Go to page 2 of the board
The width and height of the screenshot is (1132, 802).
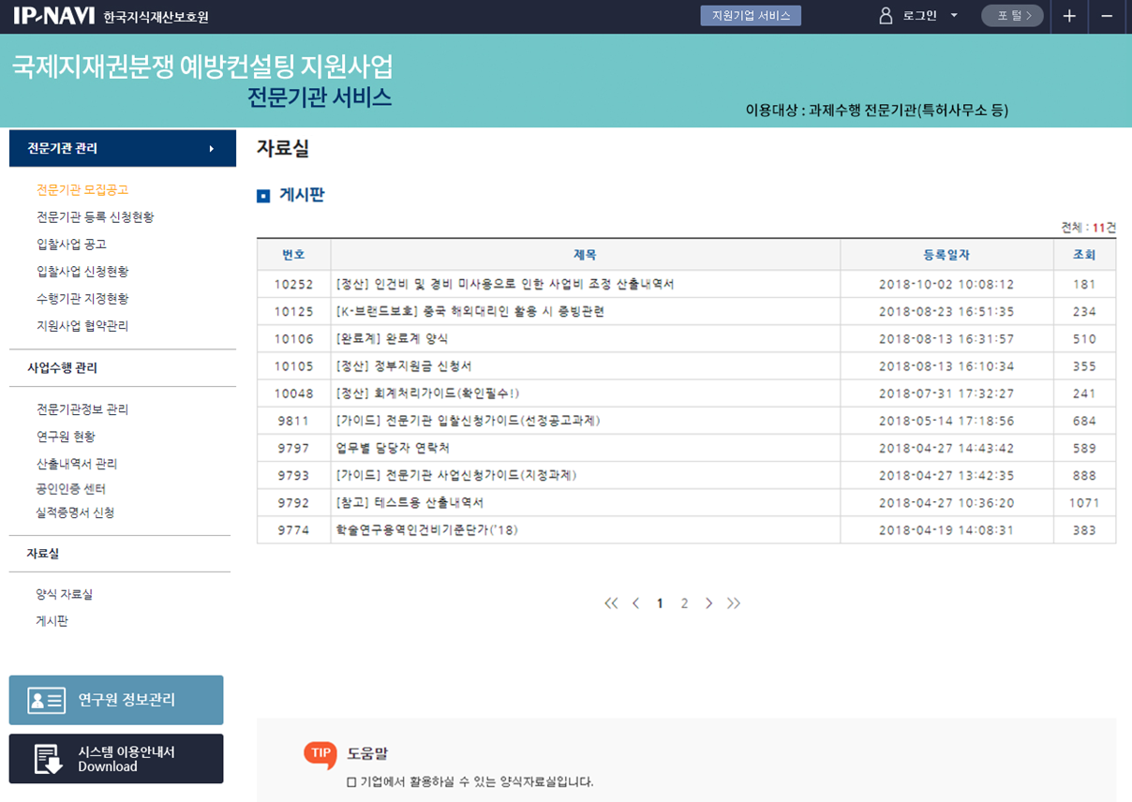tap(684, 603)
